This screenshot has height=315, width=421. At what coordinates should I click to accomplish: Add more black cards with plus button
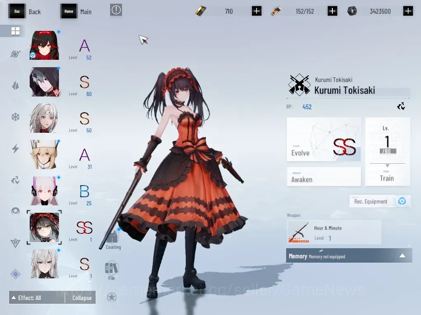[256, 11]
